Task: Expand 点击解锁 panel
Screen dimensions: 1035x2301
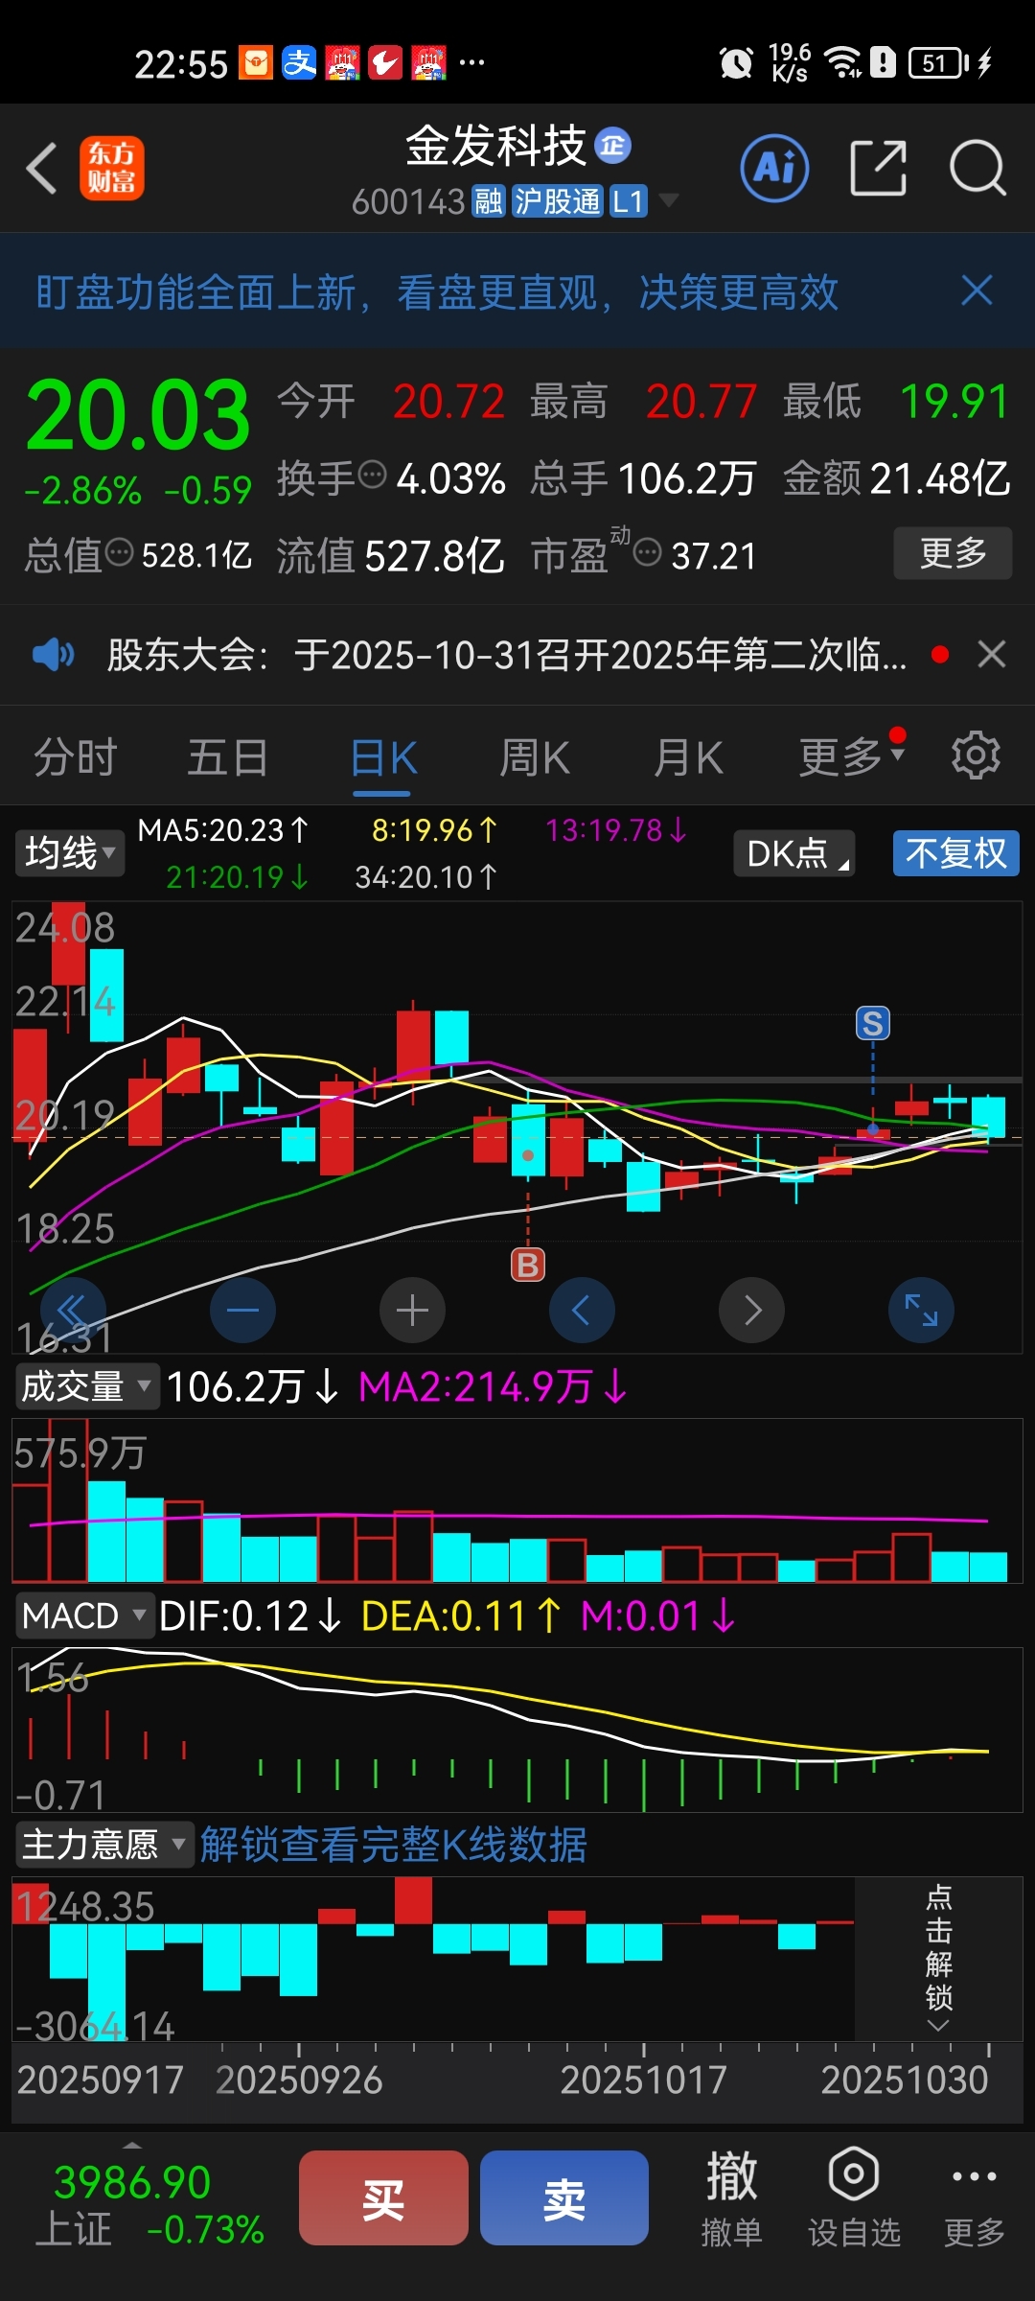Action: [938, 1958]
